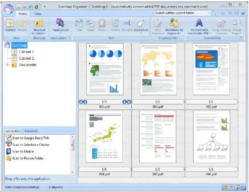Viewport: 249px width, 192px height.
Task: Switch to the Keywords panel tab
Action: pos(31,131)
